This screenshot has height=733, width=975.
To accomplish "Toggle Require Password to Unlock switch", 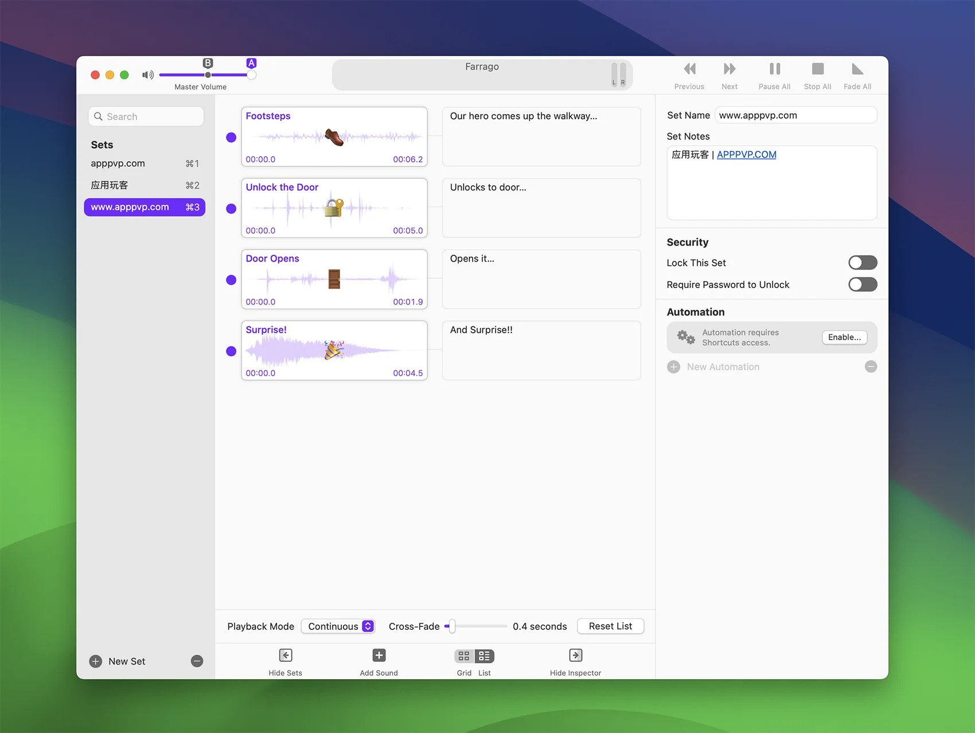I will [x=863, y=284].
